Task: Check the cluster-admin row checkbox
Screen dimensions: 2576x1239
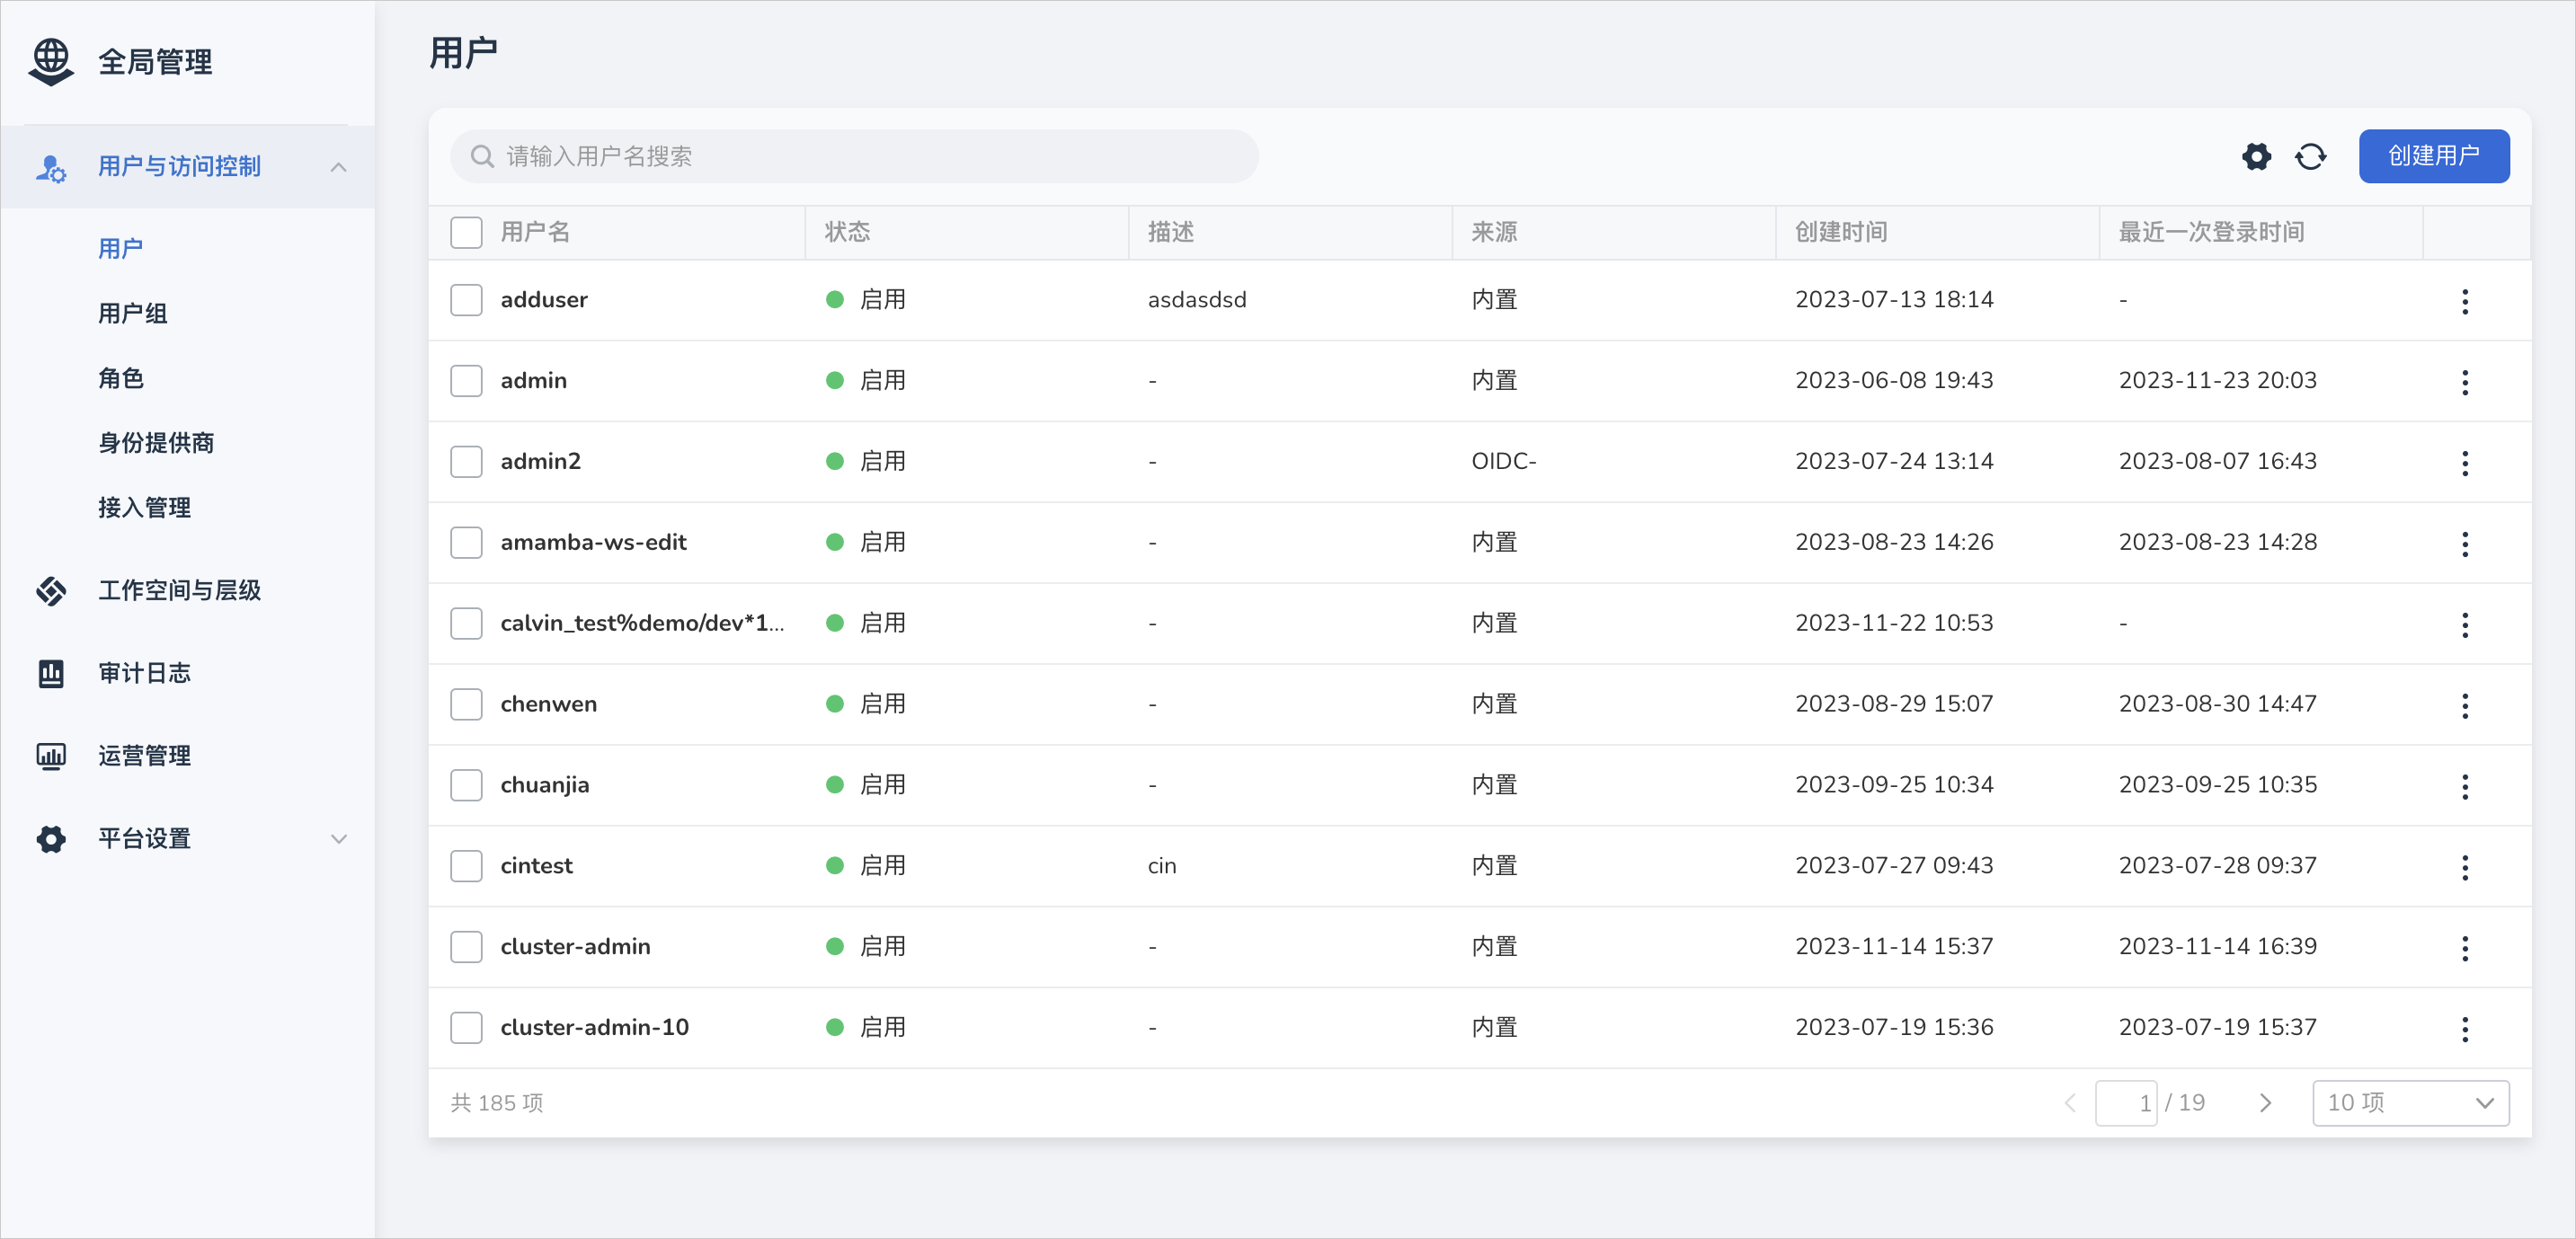Action: pyautogui.click(x=466, y=947)
